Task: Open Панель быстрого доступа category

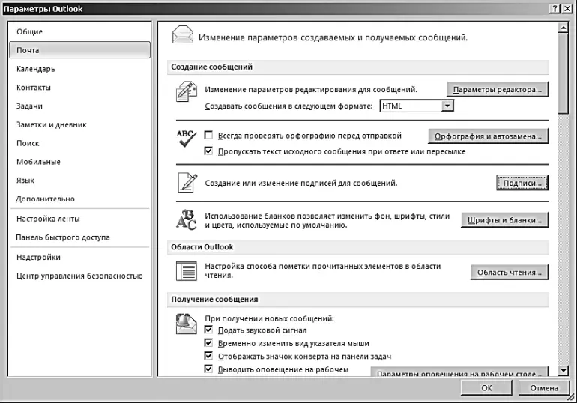Action: coord(79,237)
